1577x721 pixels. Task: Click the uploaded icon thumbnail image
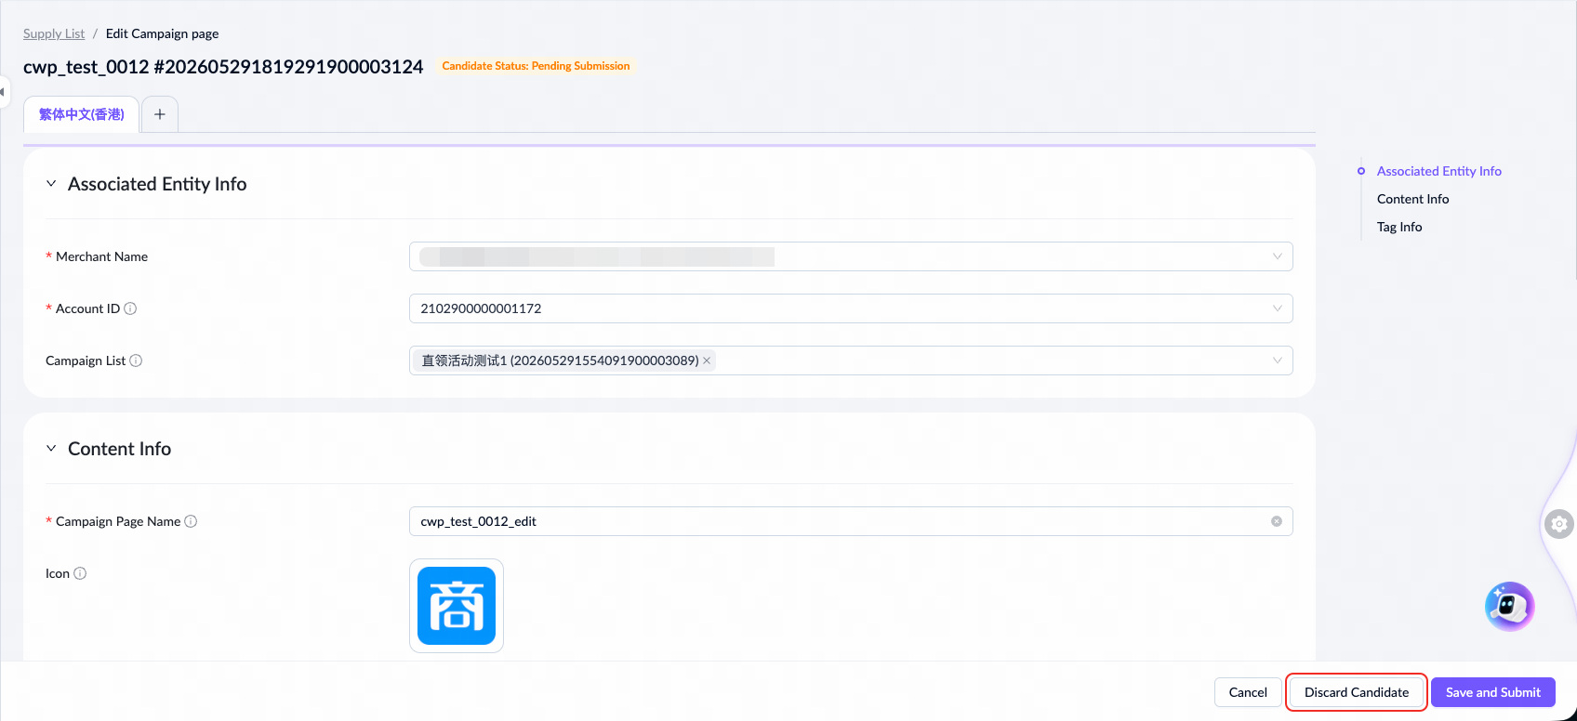click(x=457, y=606)
